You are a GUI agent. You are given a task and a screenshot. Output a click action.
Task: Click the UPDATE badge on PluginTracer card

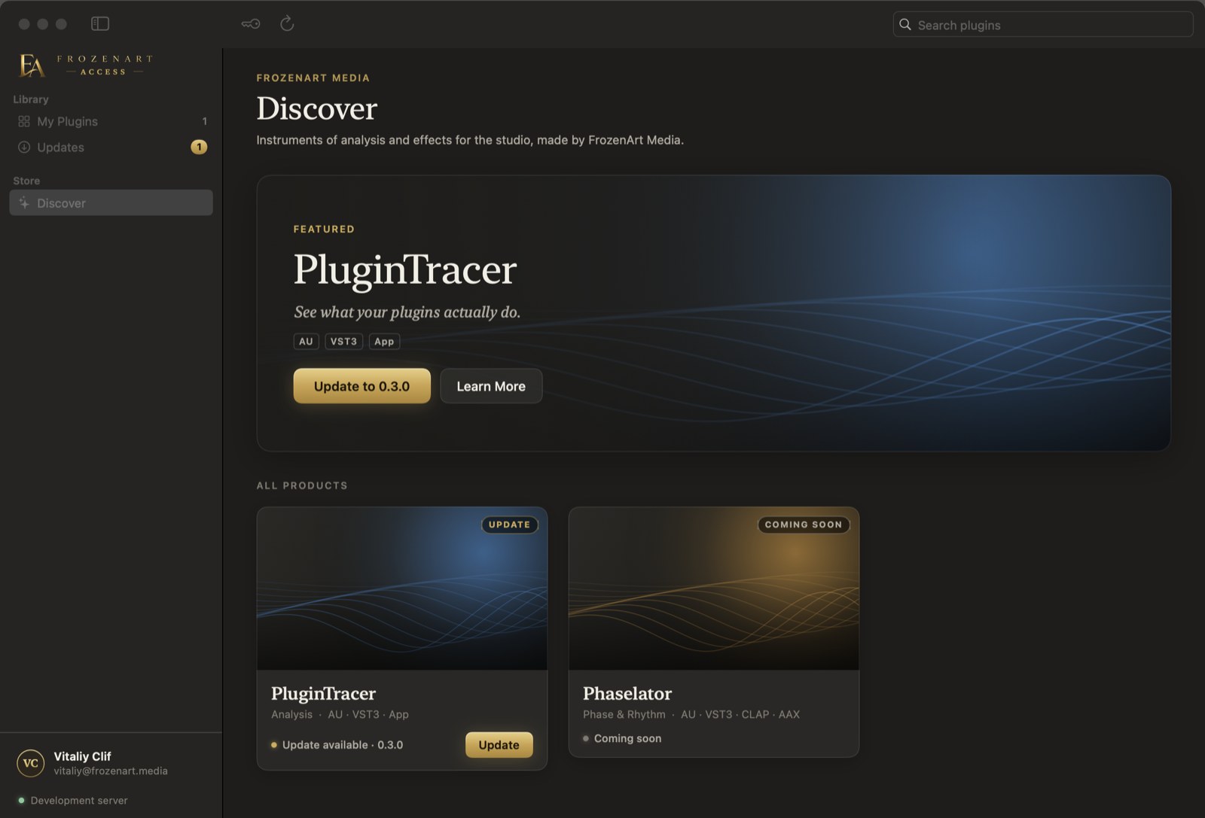tap(510, 525)
